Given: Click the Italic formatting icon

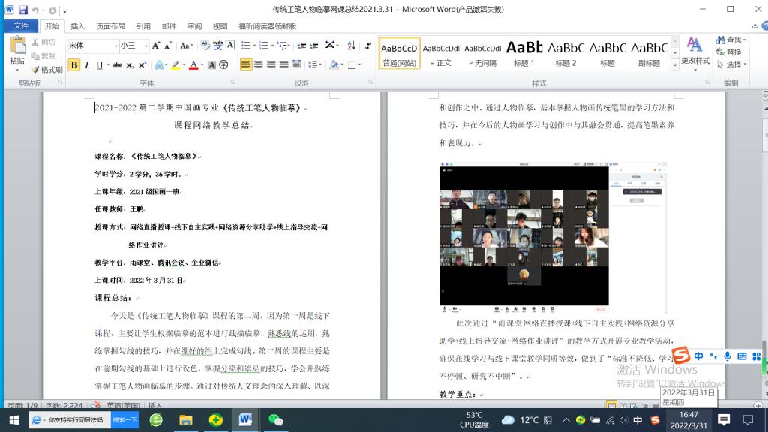Looking at the screenshot, I should pyautogui.click(x=87, y=65).
